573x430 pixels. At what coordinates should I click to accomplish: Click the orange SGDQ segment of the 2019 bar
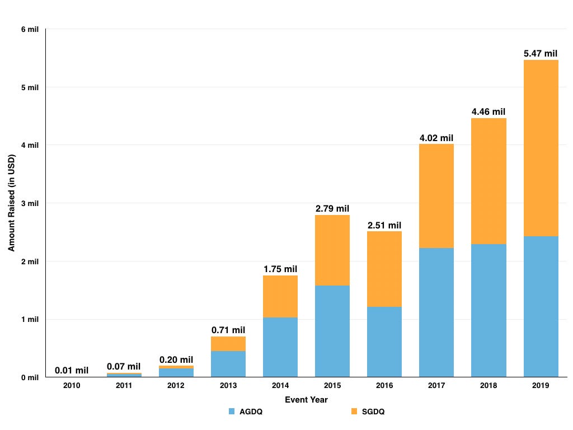541,148
